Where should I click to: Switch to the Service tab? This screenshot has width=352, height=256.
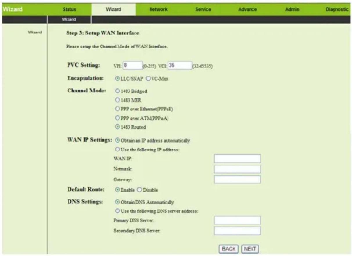(203, 10)
